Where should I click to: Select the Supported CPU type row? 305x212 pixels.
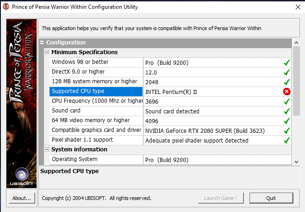point(96,92)
